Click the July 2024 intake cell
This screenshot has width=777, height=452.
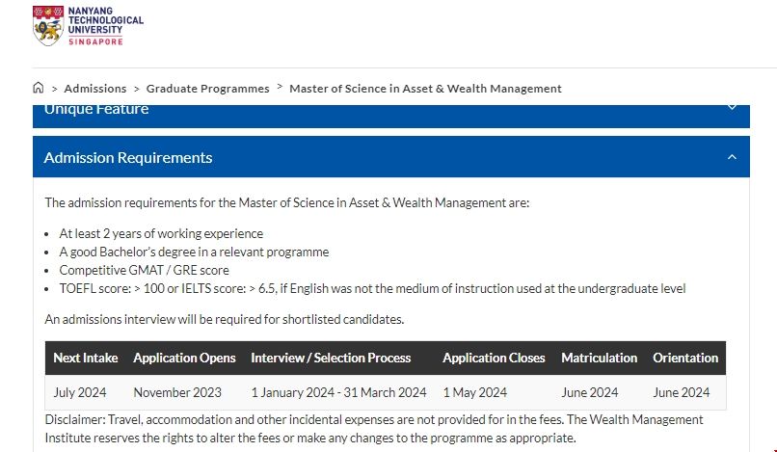[80, 392]
